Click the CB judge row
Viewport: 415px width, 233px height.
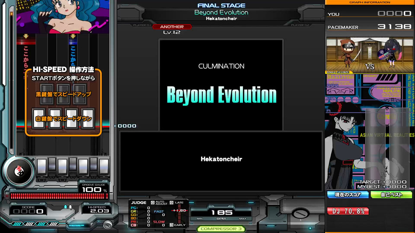pyautogui.click(x=140, y=225)
